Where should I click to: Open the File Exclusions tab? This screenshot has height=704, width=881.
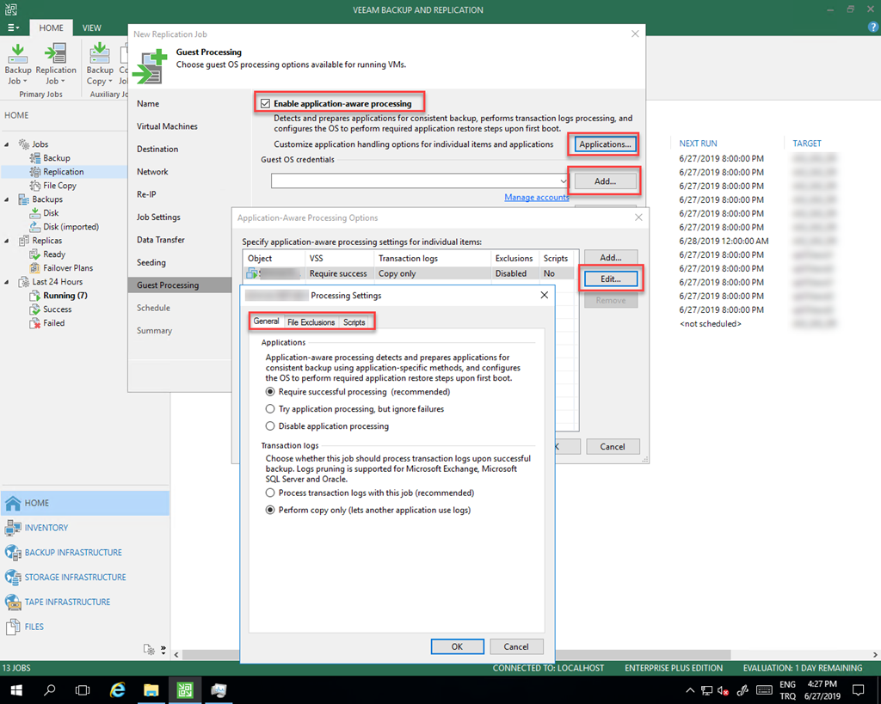(x=311, y=322)
